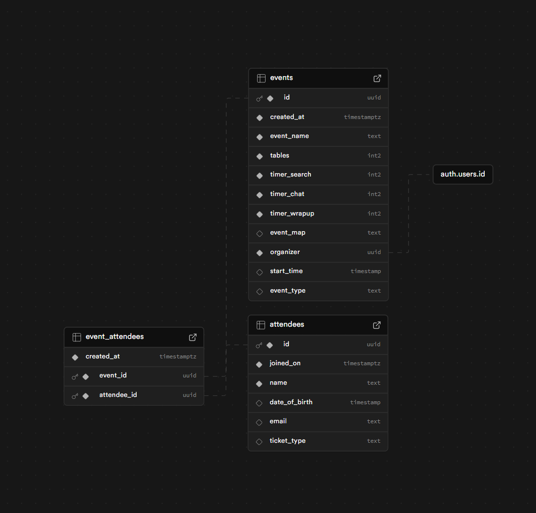Click the hollow diamond next to date_of_birth
This screenshot has width=536, height=513.
coord(259,403)
